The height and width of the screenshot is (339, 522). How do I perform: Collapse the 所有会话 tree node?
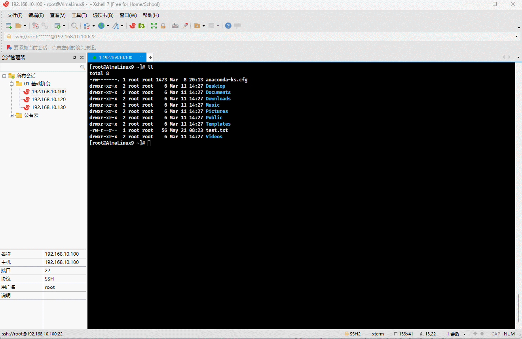point(4,76)
